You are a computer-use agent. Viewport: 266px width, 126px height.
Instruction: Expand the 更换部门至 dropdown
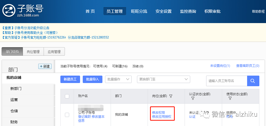click(x=164, y=79)
